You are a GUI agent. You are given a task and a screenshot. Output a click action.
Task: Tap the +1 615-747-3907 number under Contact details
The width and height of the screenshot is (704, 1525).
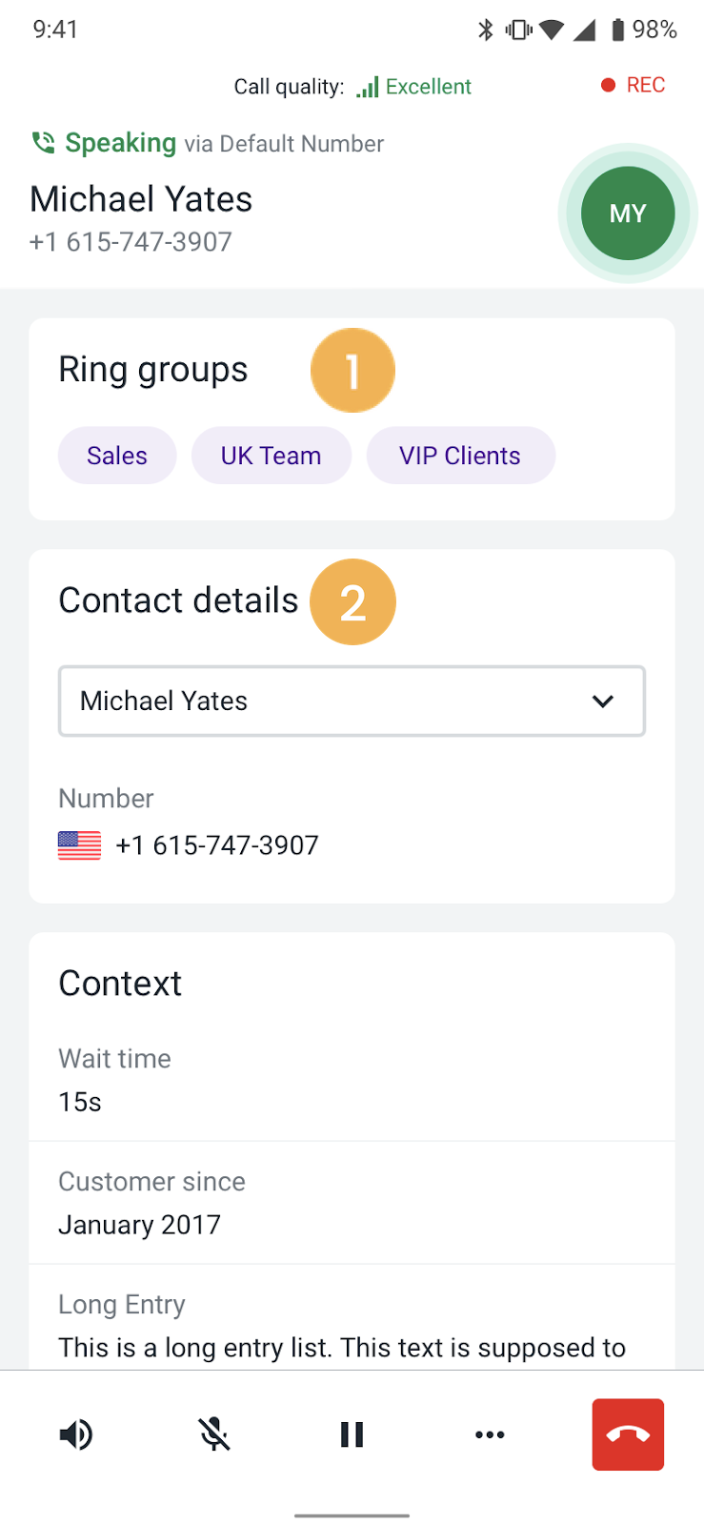(x=217, y=845)
